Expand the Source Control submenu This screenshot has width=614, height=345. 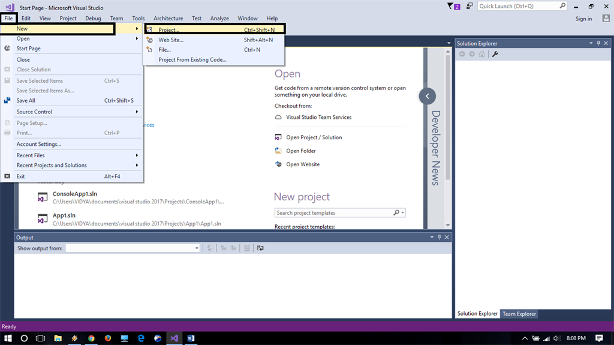coord(72,112)
